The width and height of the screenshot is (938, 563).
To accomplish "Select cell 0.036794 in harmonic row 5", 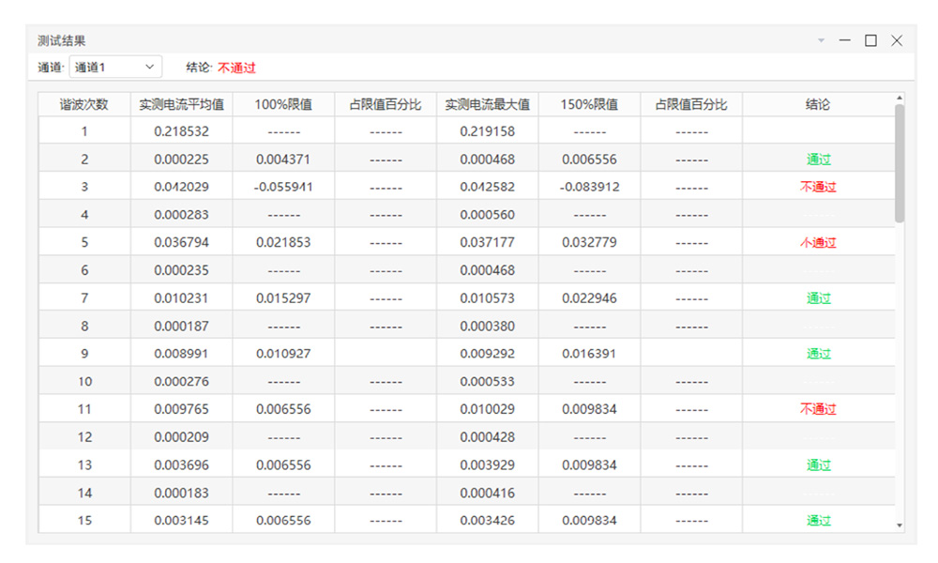I will (x=181, y=242).
